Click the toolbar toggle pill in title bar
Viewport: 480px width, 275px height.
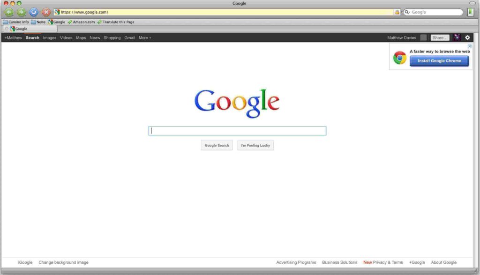click(x=472, y=3)
